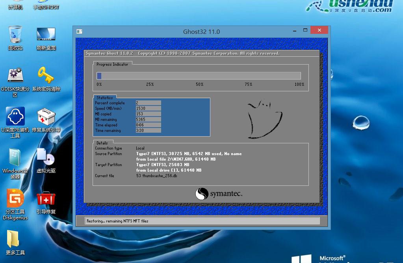Click the 100% mark under progress bar
Viewport: 403px width, 263px height.
pos(299,84)
